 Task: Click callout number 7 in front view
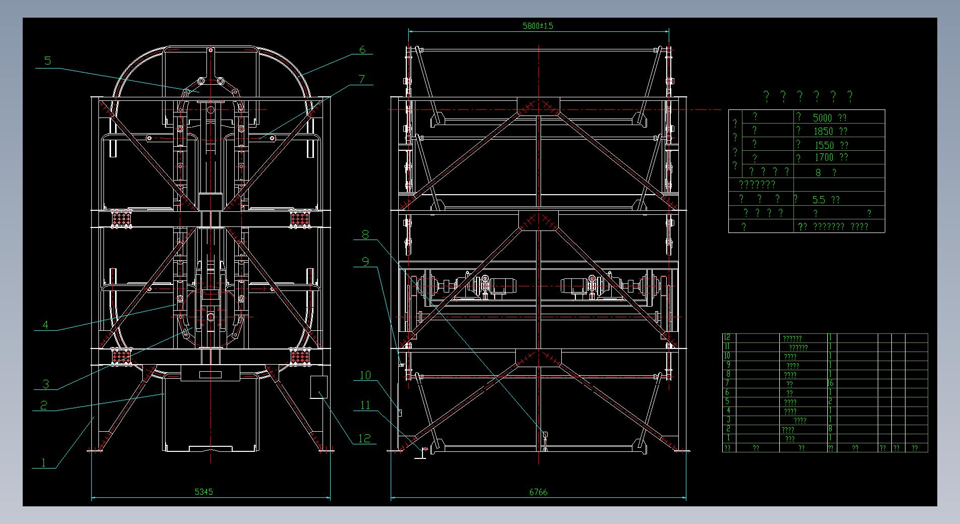(362, 79)
